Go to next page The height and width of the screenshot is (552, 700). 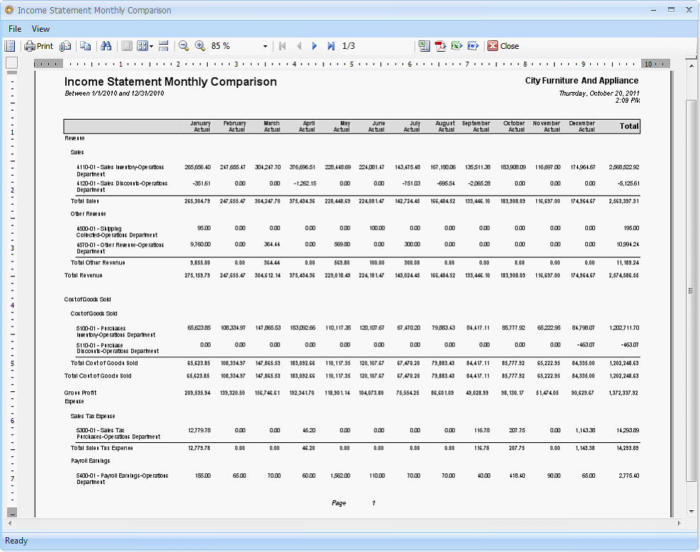point(314,46)
